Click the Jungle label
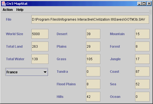This screenshot has height=104, width=153. point(115,59)
